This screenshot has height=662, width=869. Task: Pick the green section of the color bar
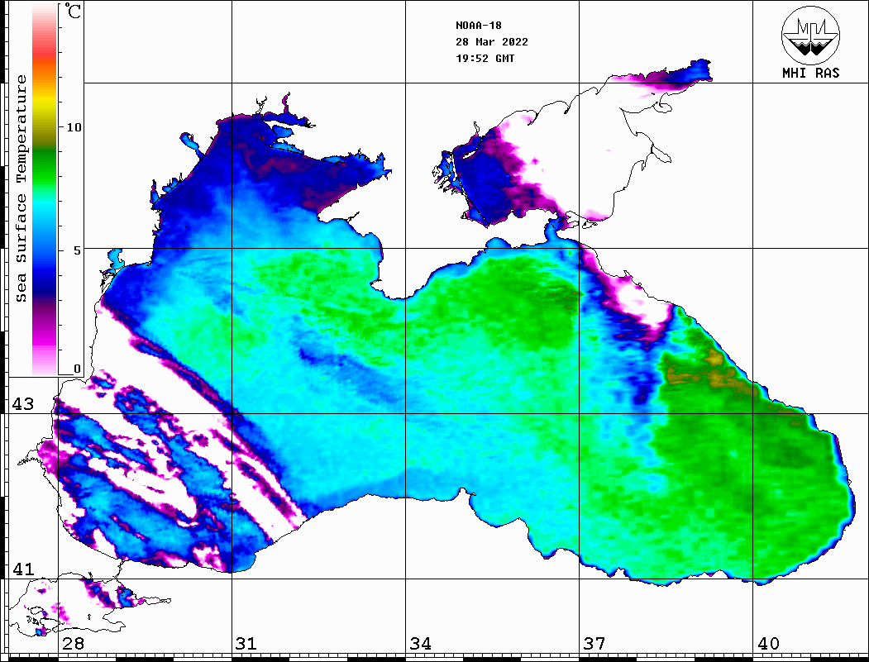coord(45,169)
